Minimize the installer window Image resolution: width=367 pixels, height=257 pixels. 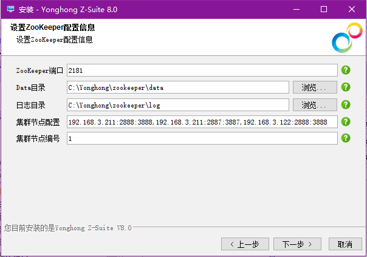pyautogui.click(x=297, y=9)
